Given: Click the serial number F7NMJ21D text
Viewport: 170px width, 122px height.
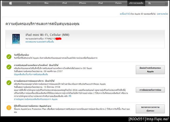Looking at the screenshot, I should click(x=50, y=39).
